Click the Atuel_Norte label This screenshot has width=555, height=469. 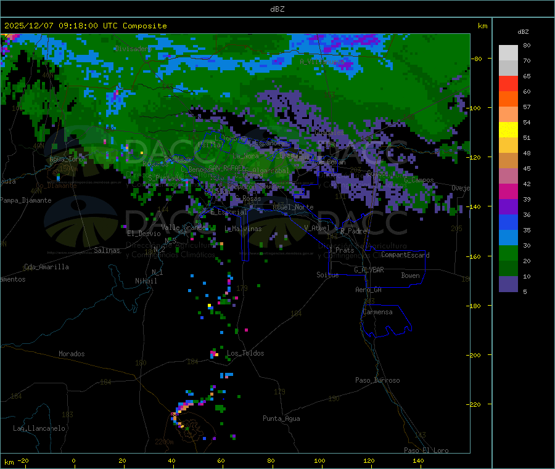293,207
